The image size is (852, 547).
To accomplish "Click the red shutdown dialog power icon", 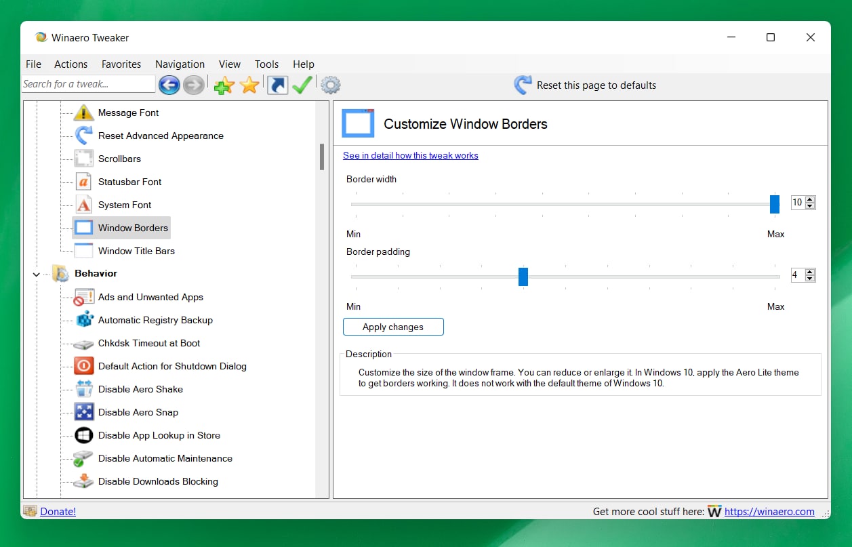I will [x=83, y=366].
